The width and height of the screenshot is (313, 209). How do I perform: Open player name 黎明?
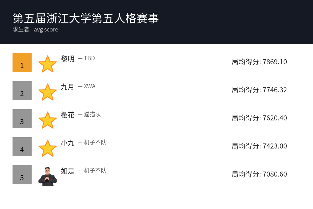[68, 59]
